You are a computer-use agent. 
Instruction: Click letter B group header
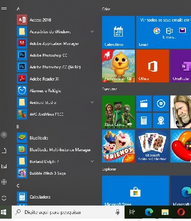point(18,126)
